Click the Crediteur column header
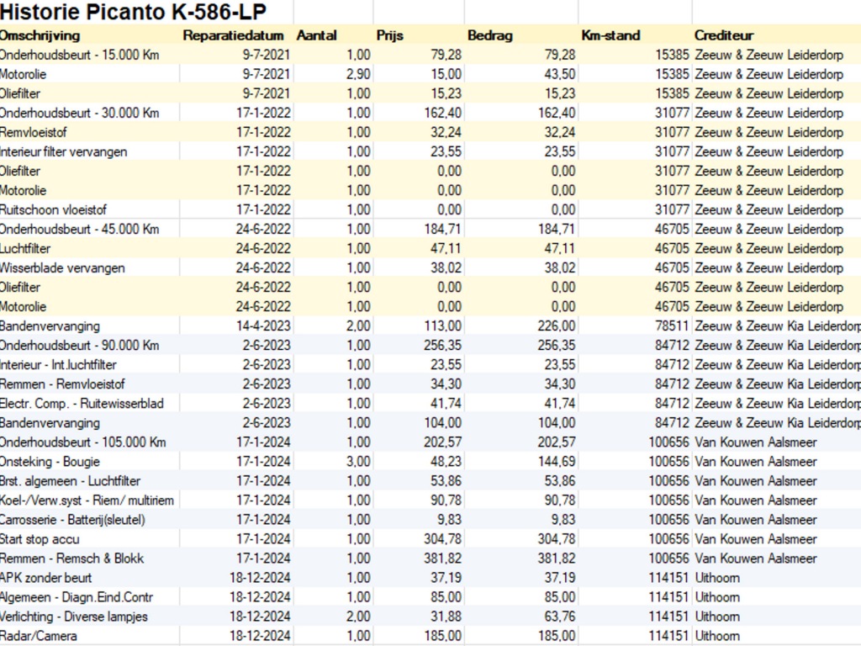 pos(724,35)
